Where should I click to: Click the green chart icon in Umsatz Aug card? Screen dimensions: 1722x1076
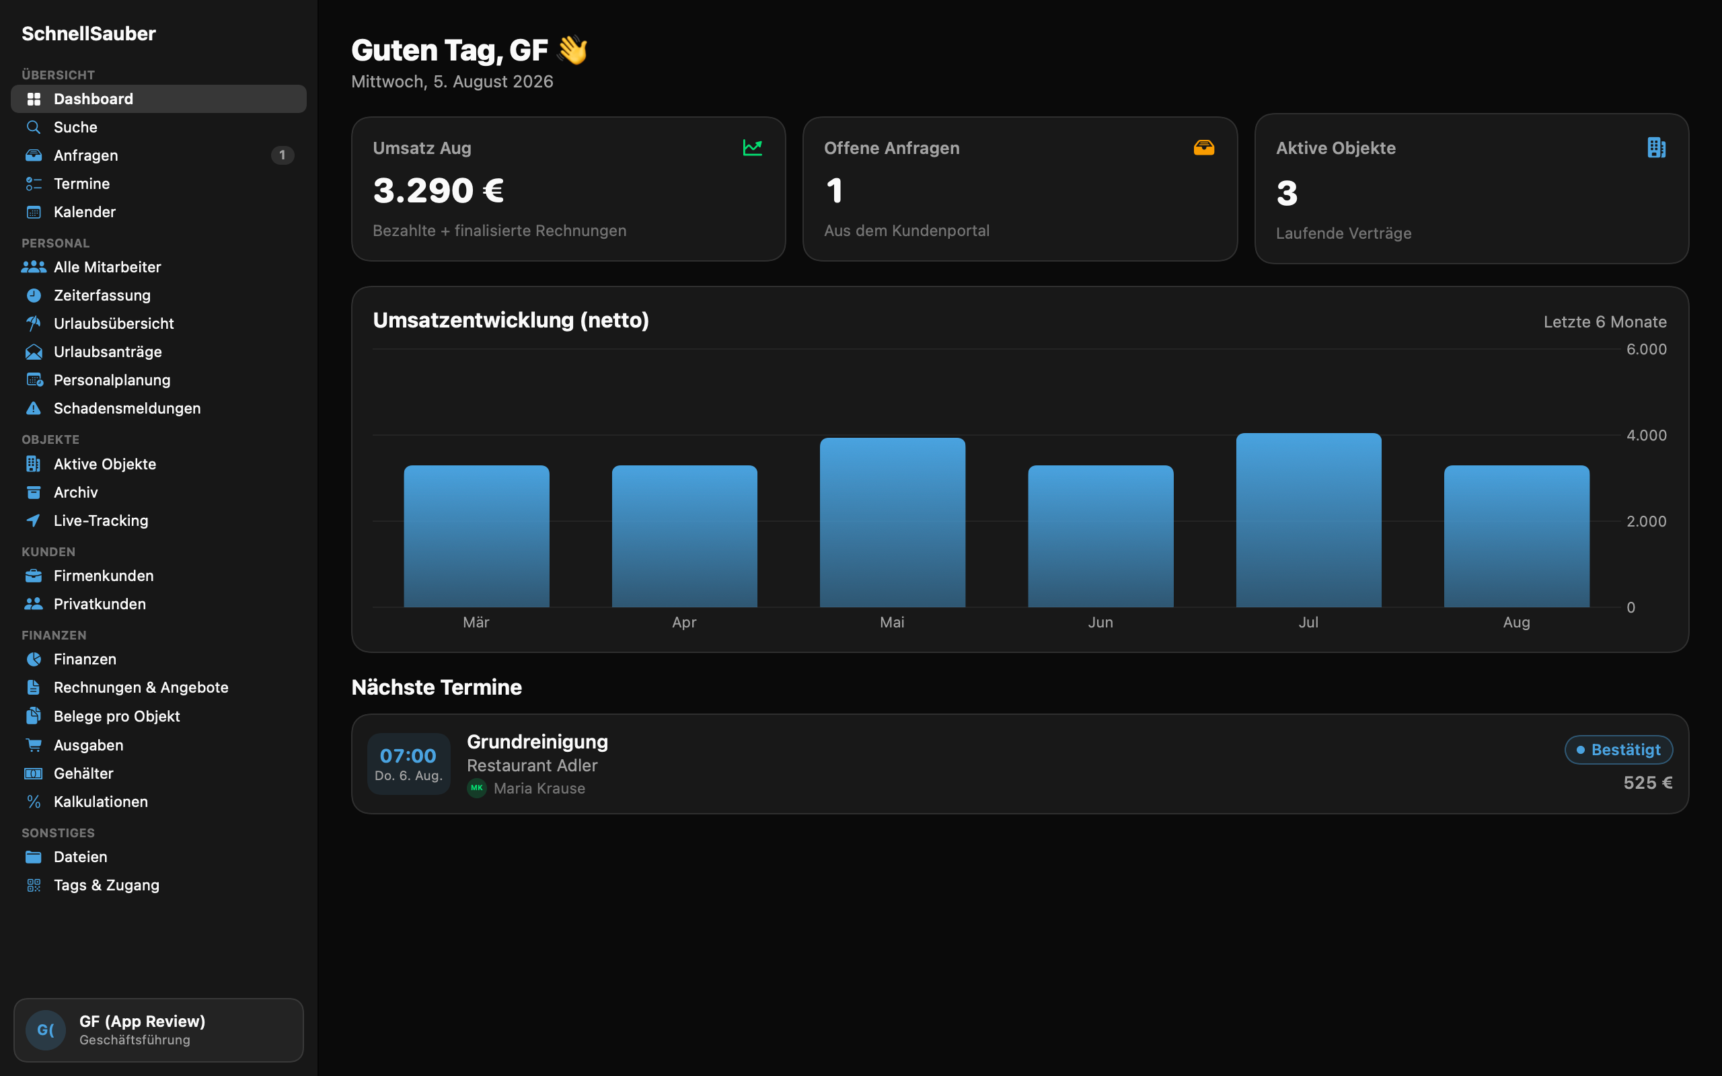(x=752, y=147)
